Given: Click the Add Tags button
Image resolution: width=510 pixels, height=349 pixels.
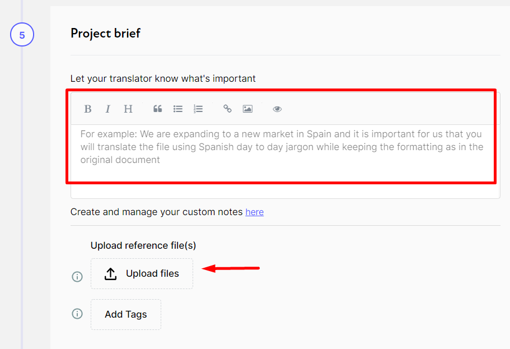Looking at the screenshot, I should click(x=126, y=314).
